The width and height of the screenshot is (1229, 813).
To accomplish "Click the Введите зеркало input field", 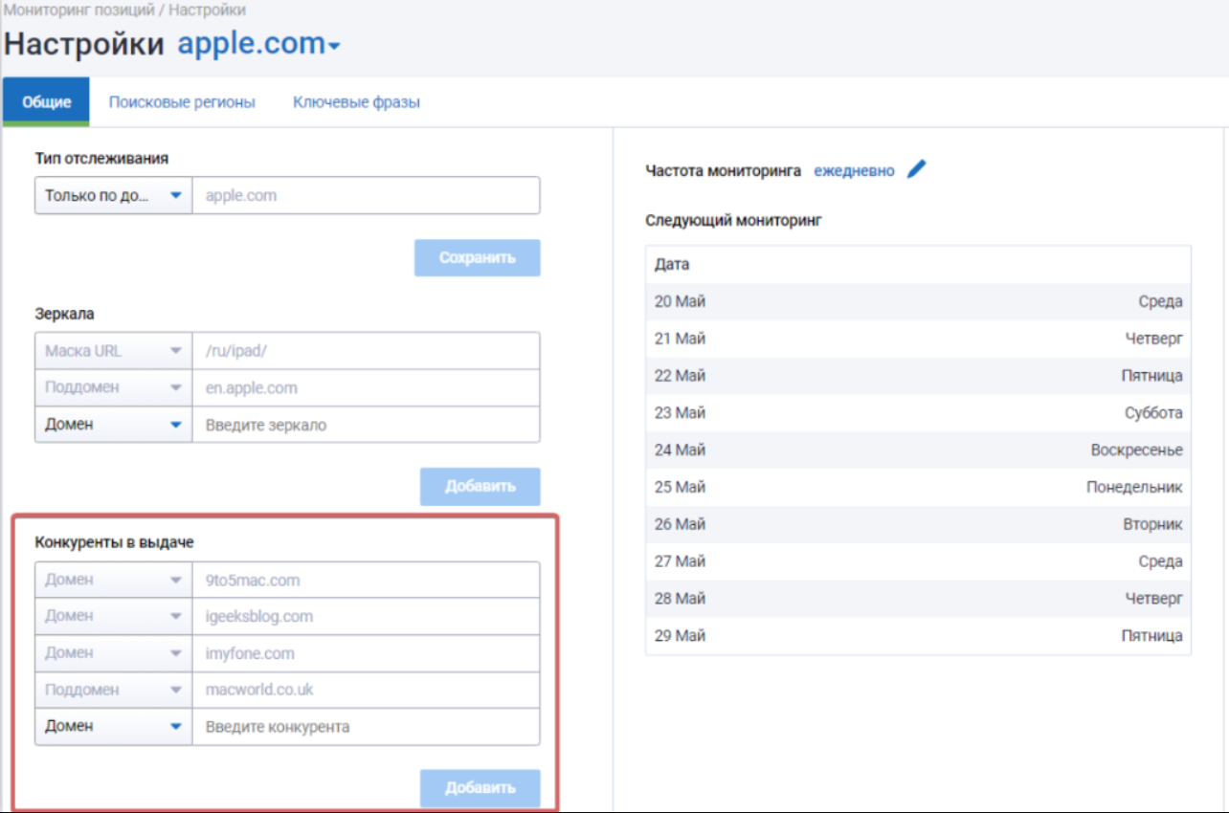I will pos(366,425).
